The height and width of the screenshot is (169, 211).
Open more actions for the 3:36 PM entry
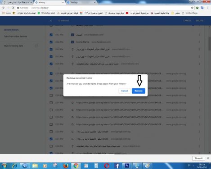pyautogui.click(x=199, y=64)
